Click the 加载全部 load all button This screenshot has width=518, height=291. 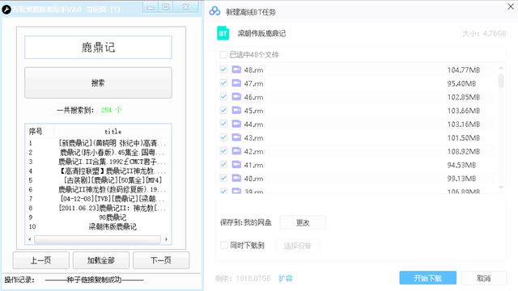point(100,260)
